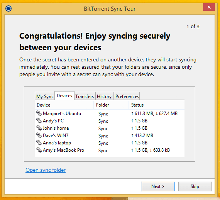
Task: Click device icon beside John's home
Action: pyautogui.click(x=39, y=128)
